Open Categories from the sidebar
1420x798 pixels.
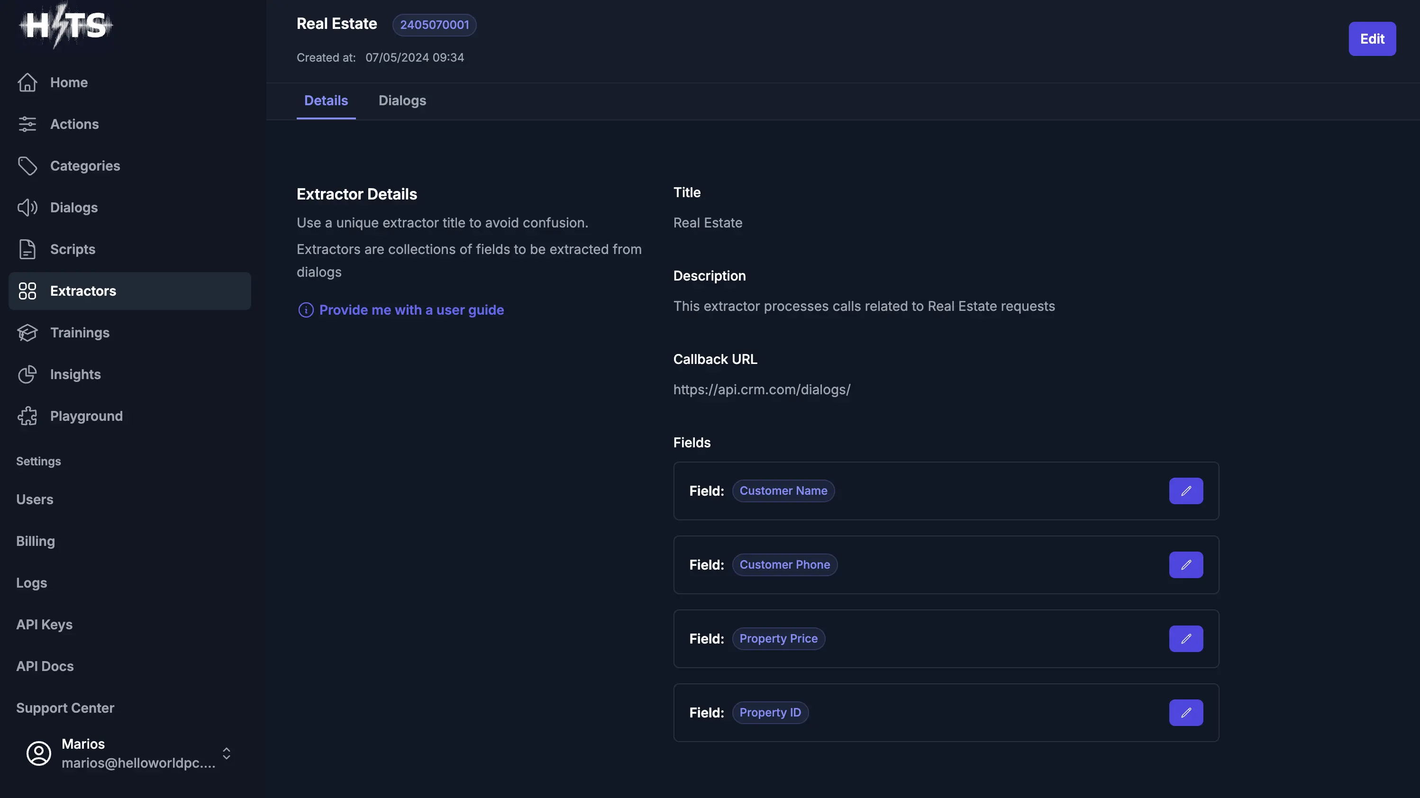(x=85, y=165)
